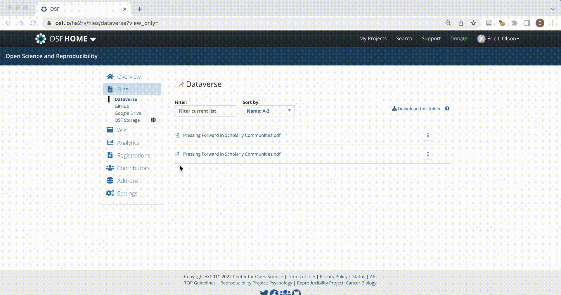Open the browser extensions puzzle icon
561x295 pixels.
point(515,23)
